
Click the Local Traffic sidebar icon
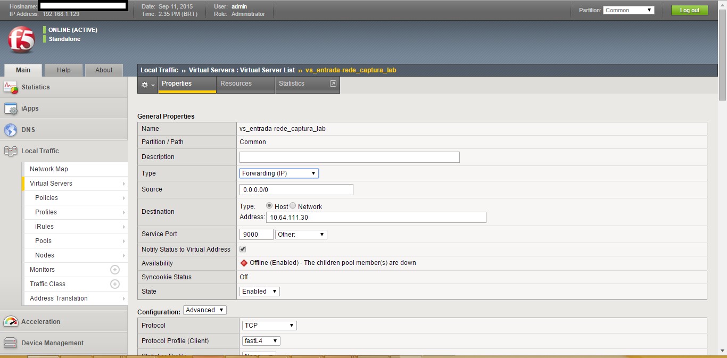coord(11,151)
